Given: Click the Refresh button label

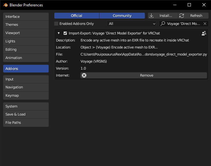Looking at the screenshot, I should click(196, 16).
